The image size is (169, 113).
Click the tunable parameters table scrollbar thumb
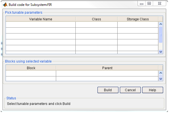[161, 35]
